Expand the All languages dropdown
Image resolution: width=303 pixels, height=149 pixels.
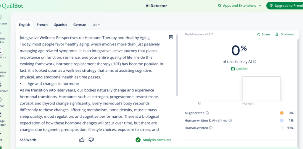97,25
